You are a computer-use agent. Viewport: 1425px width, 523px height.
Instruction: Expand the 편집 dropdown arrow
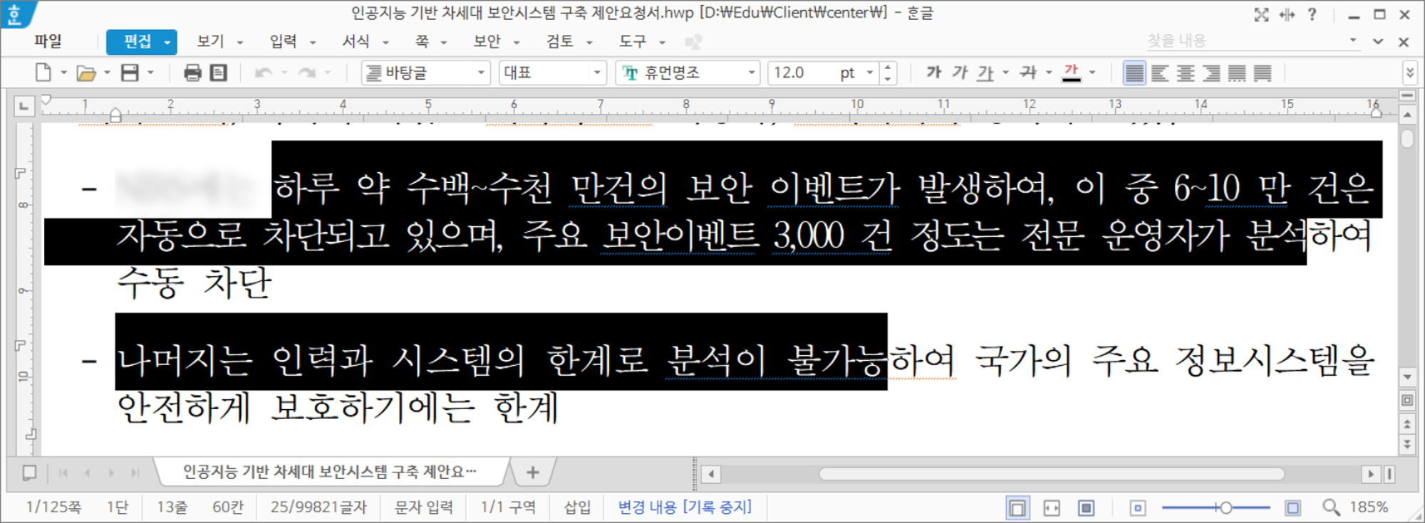coord(168,43)
